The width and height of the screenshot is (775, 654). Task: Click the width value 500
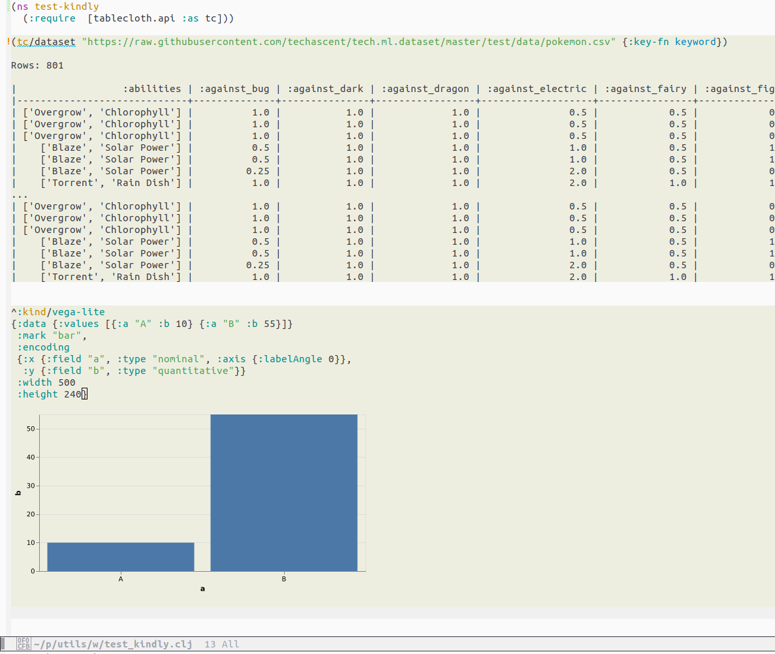pos(67,383)
